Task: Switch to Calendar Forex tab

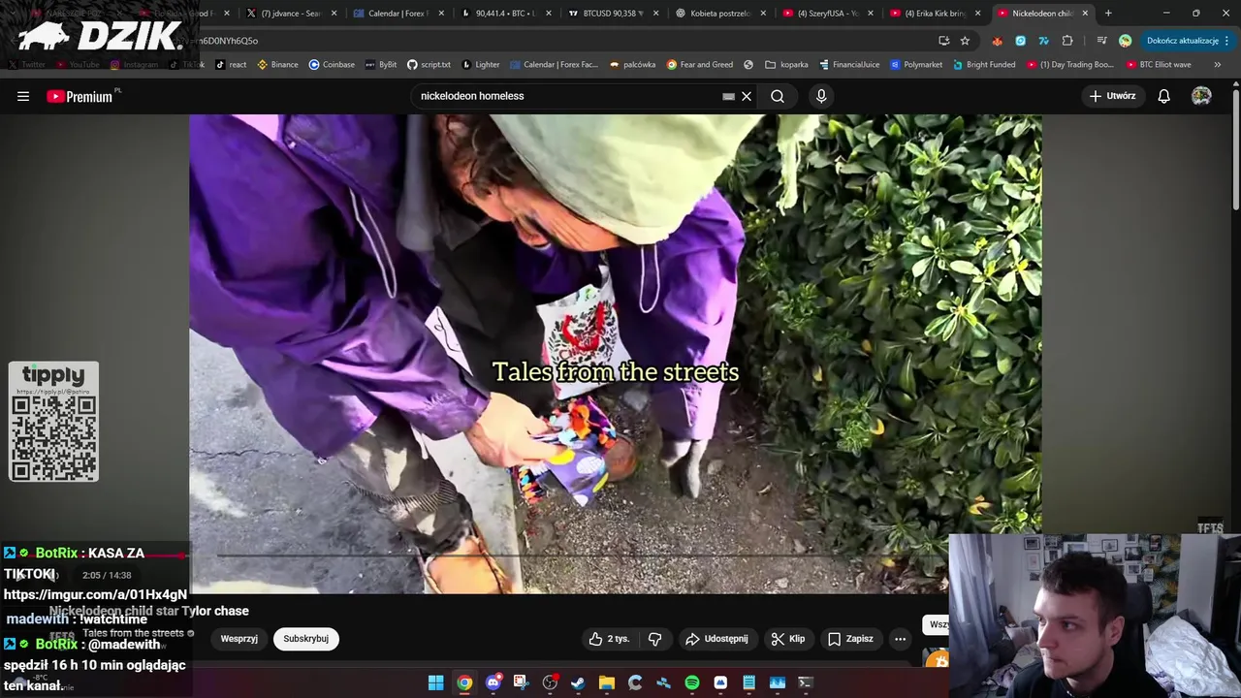Action: click(x=398, y=13)
